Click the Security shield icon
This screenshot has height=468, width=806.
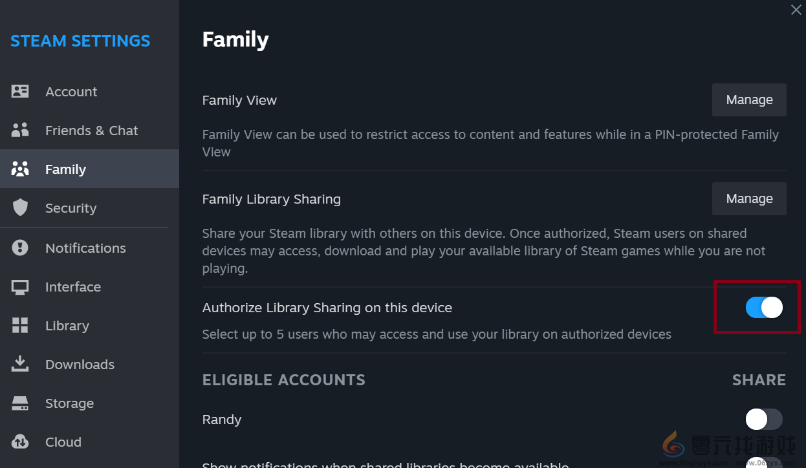[20, 207]
